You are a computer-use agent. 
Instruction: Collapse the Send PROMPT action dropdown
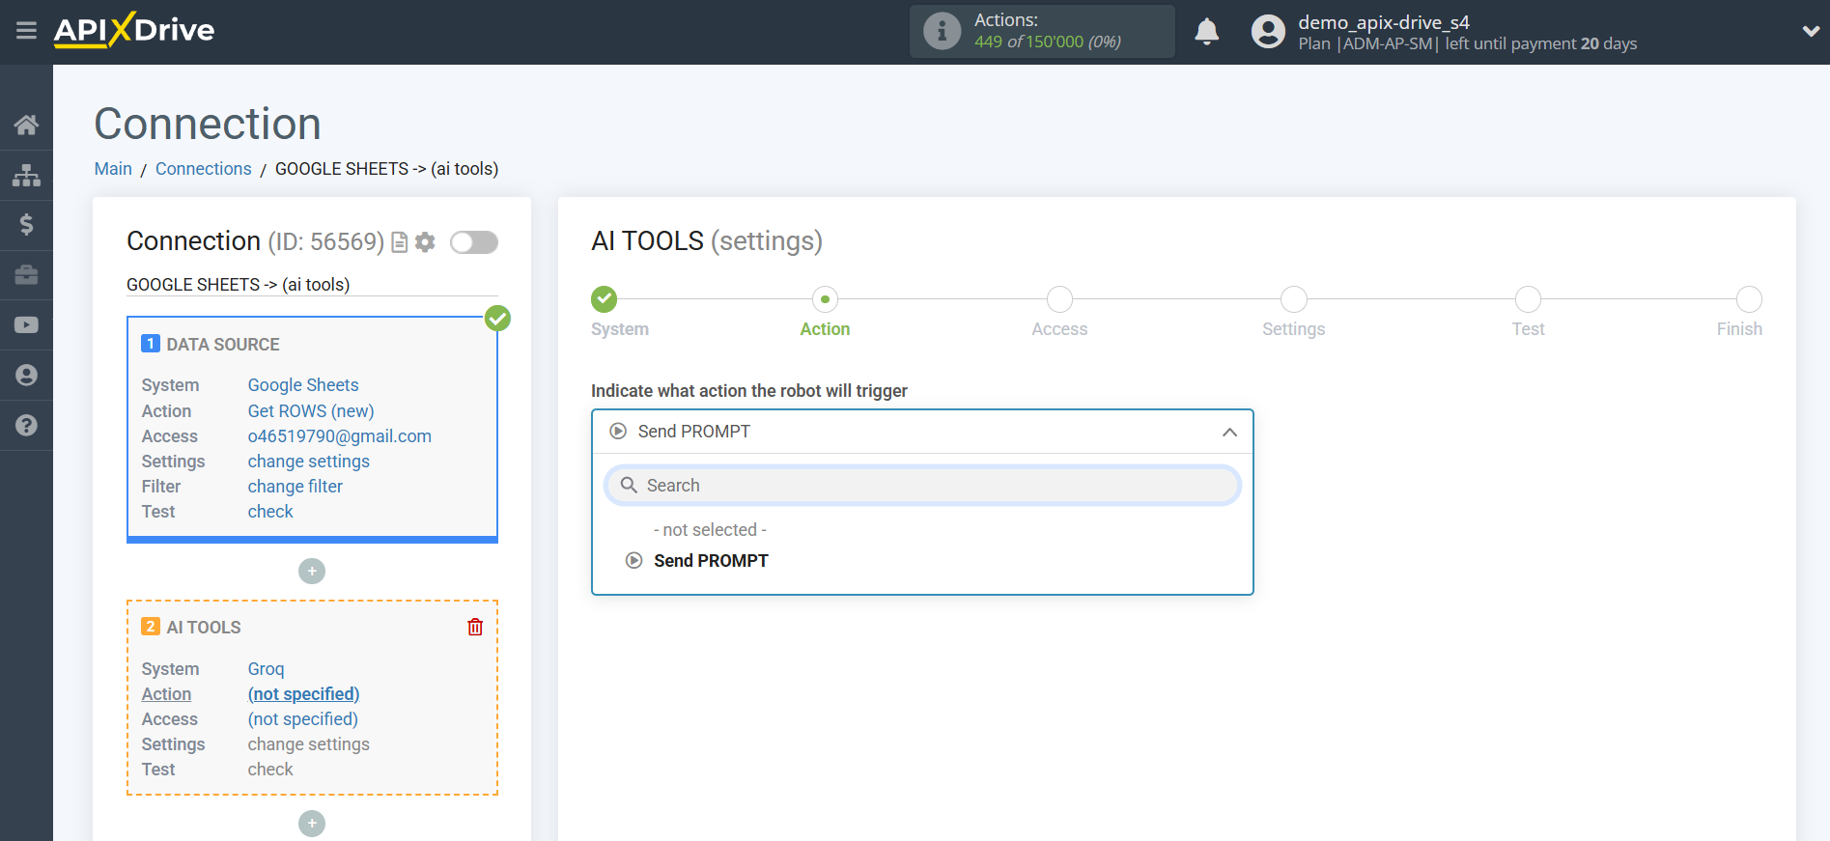point(1228,432)
